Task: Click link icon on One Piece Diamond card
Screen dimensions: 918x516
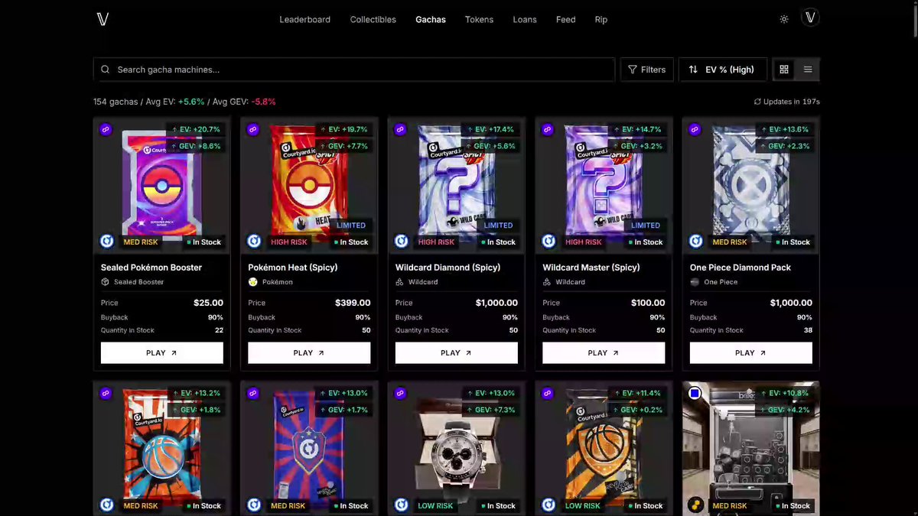Action: [695, 129]
